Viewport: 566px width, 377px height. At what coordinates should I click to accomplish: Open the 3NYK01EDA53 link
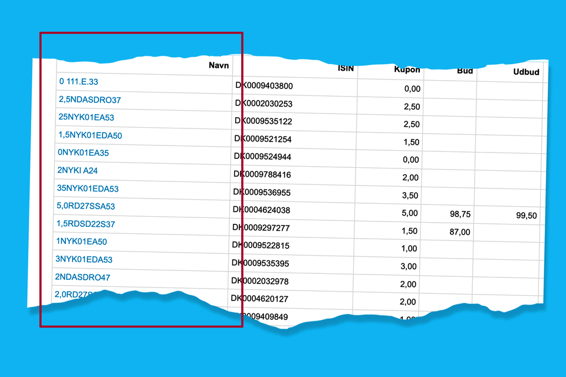point(84,259)
